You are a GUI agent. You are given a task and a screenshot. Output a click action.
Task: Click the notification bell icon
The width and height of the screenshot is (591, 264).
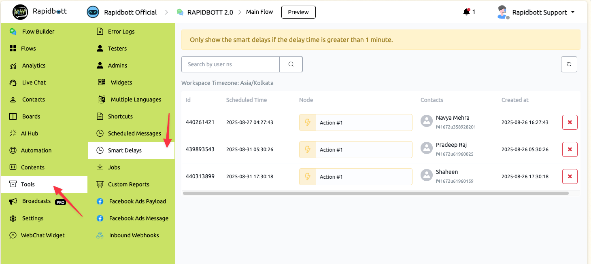click(466, 12)
